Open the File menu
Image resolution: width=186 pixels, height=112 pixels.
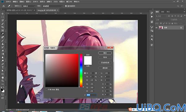pyautogui.click(x=8, y=2)
